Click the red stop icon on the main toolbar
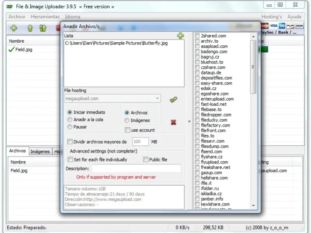 (58, 28)
